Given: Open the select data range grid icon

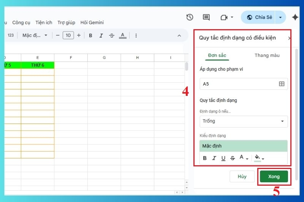Looking at the screenshot, I should [282, 84].
